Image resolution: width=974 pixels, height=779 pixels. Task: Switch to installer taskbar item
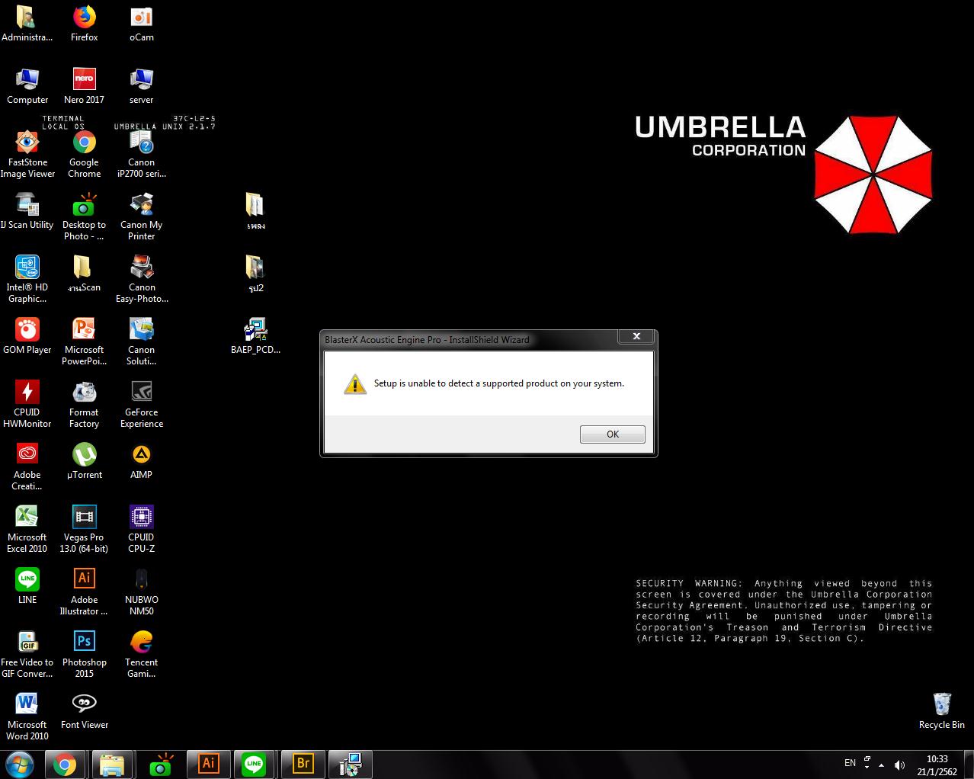(350, 765)
